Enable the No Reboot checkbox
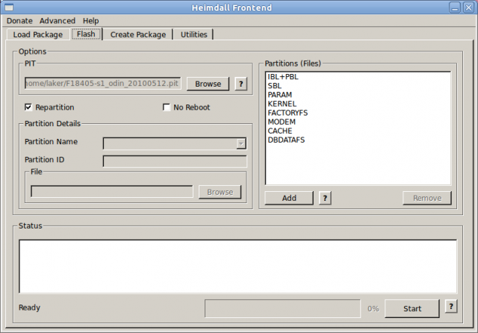478x333 pixels. click(166, 108)
